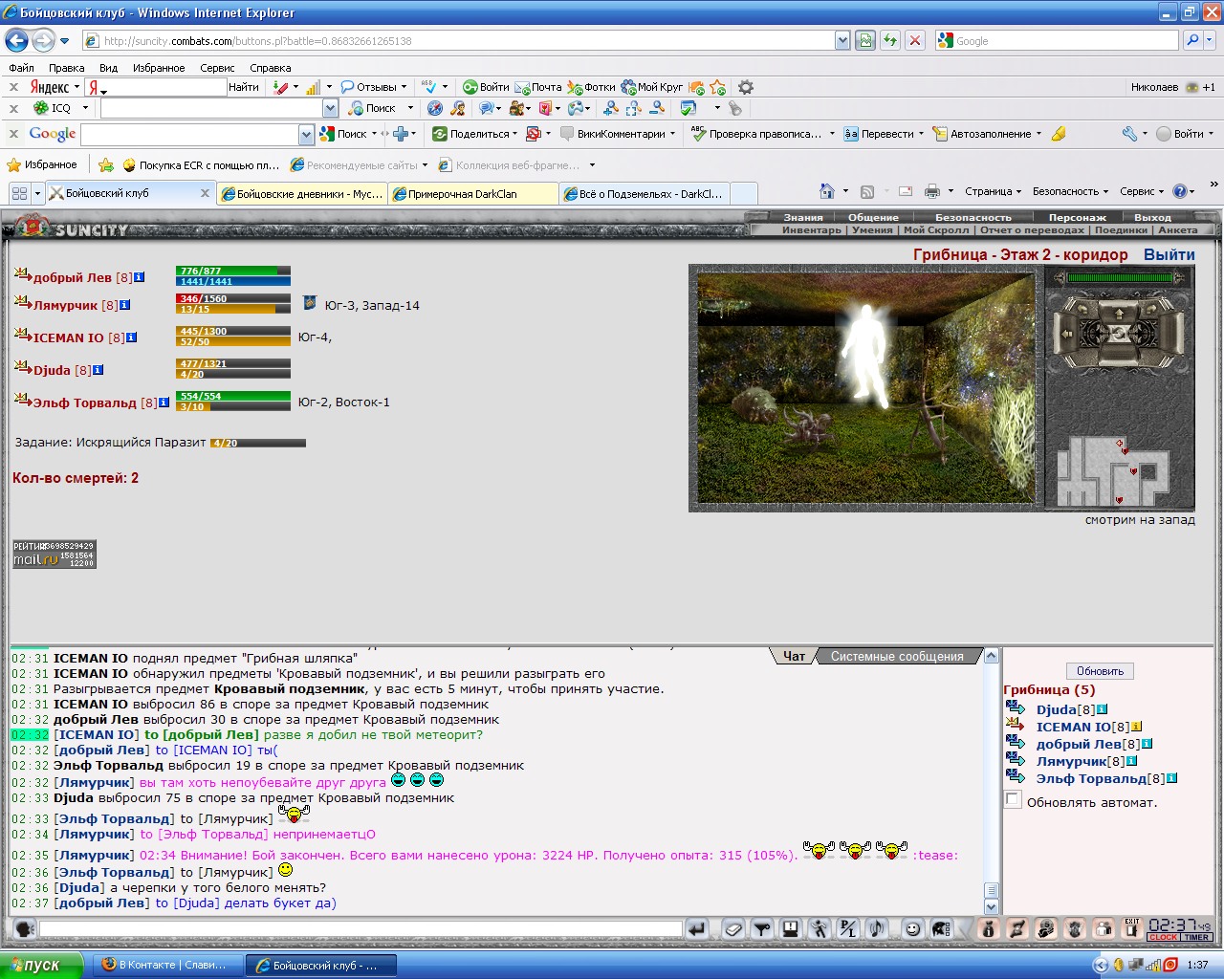Open the smiley emoticons picker in chat bar
Viewport: 1224px width, 979px height.
pyautogui.click(x=913, y=928)
